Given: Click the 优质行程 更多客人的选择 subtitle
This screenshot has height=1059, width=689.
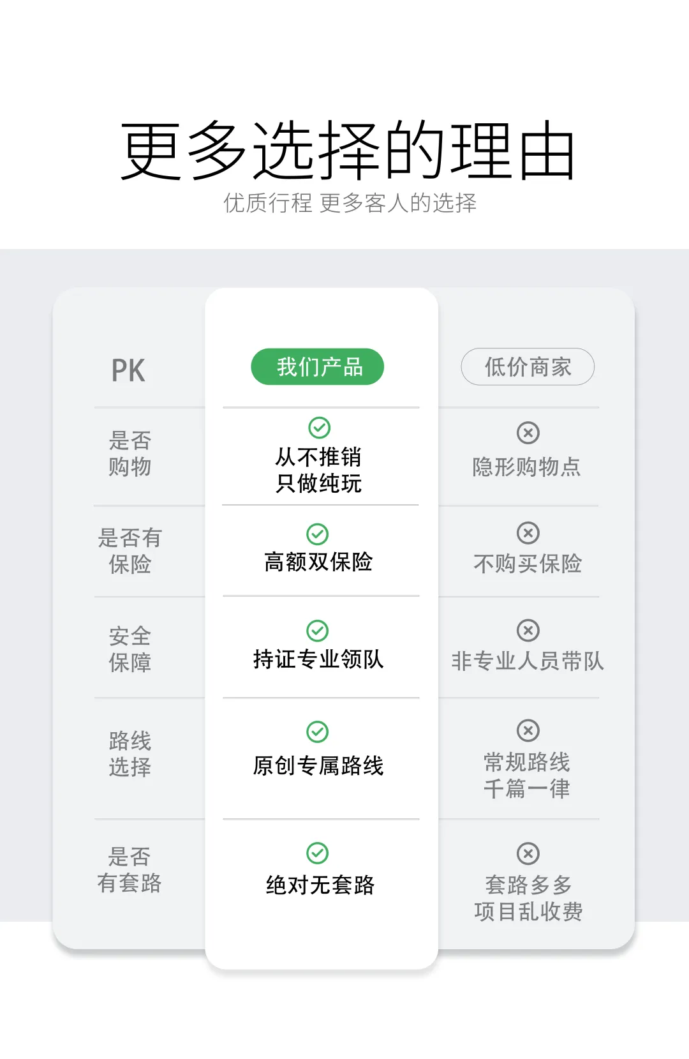Looking at the screenshot, I should click(x=350, y=203).
